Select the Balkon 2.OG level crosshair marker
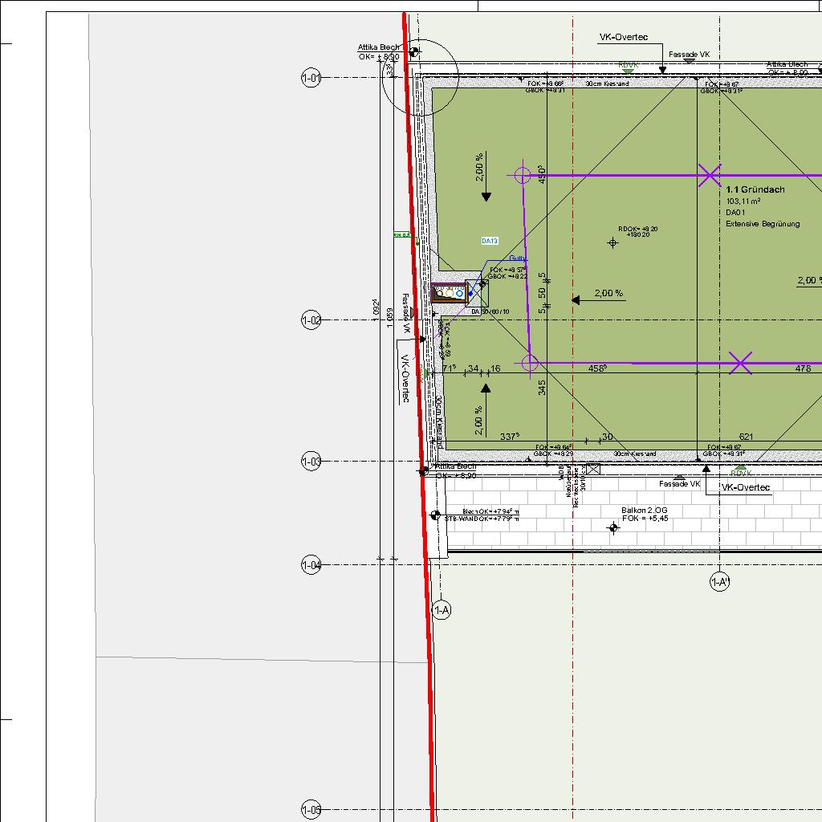Image resolution: width=822 pixels, height=822 pixels. (x=614, y=528)
